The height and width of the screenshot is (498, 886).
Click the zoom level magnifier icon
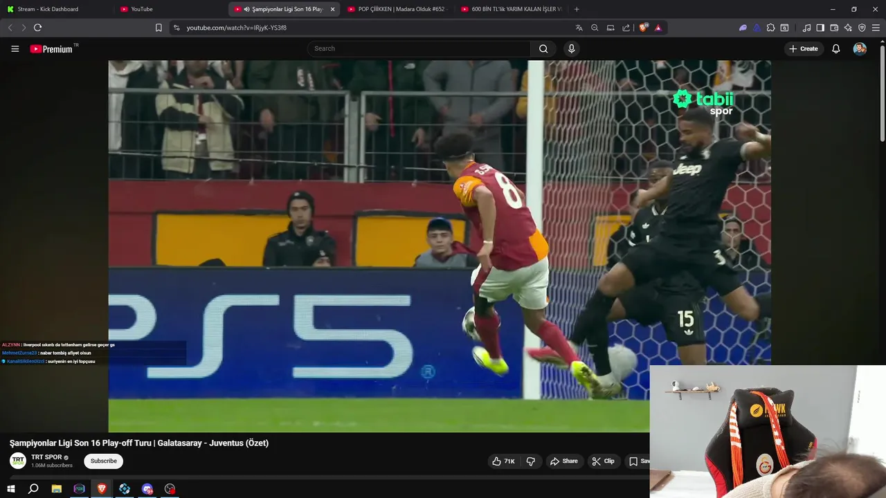pyautogui.click(x=595, y=28)
